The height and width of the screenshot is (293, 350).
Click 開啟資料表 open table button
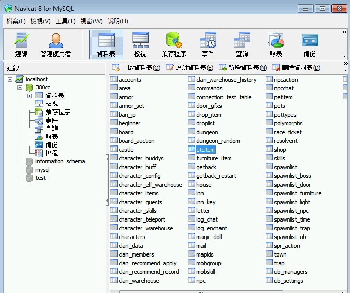tap(136, 68)
